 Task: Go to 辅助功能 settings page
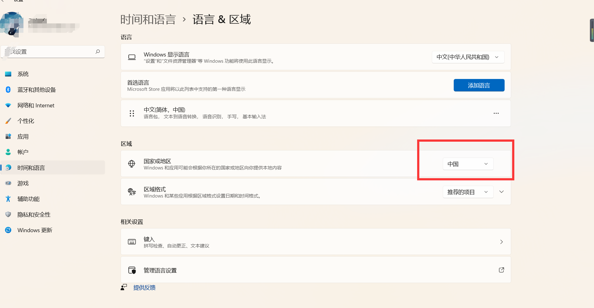pos(52,199)
